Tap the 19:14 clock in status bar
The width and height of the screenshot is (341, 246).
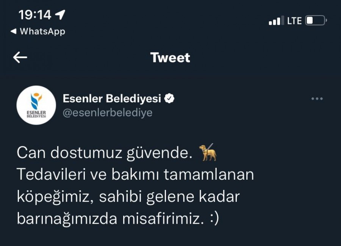tap(34, 15)
